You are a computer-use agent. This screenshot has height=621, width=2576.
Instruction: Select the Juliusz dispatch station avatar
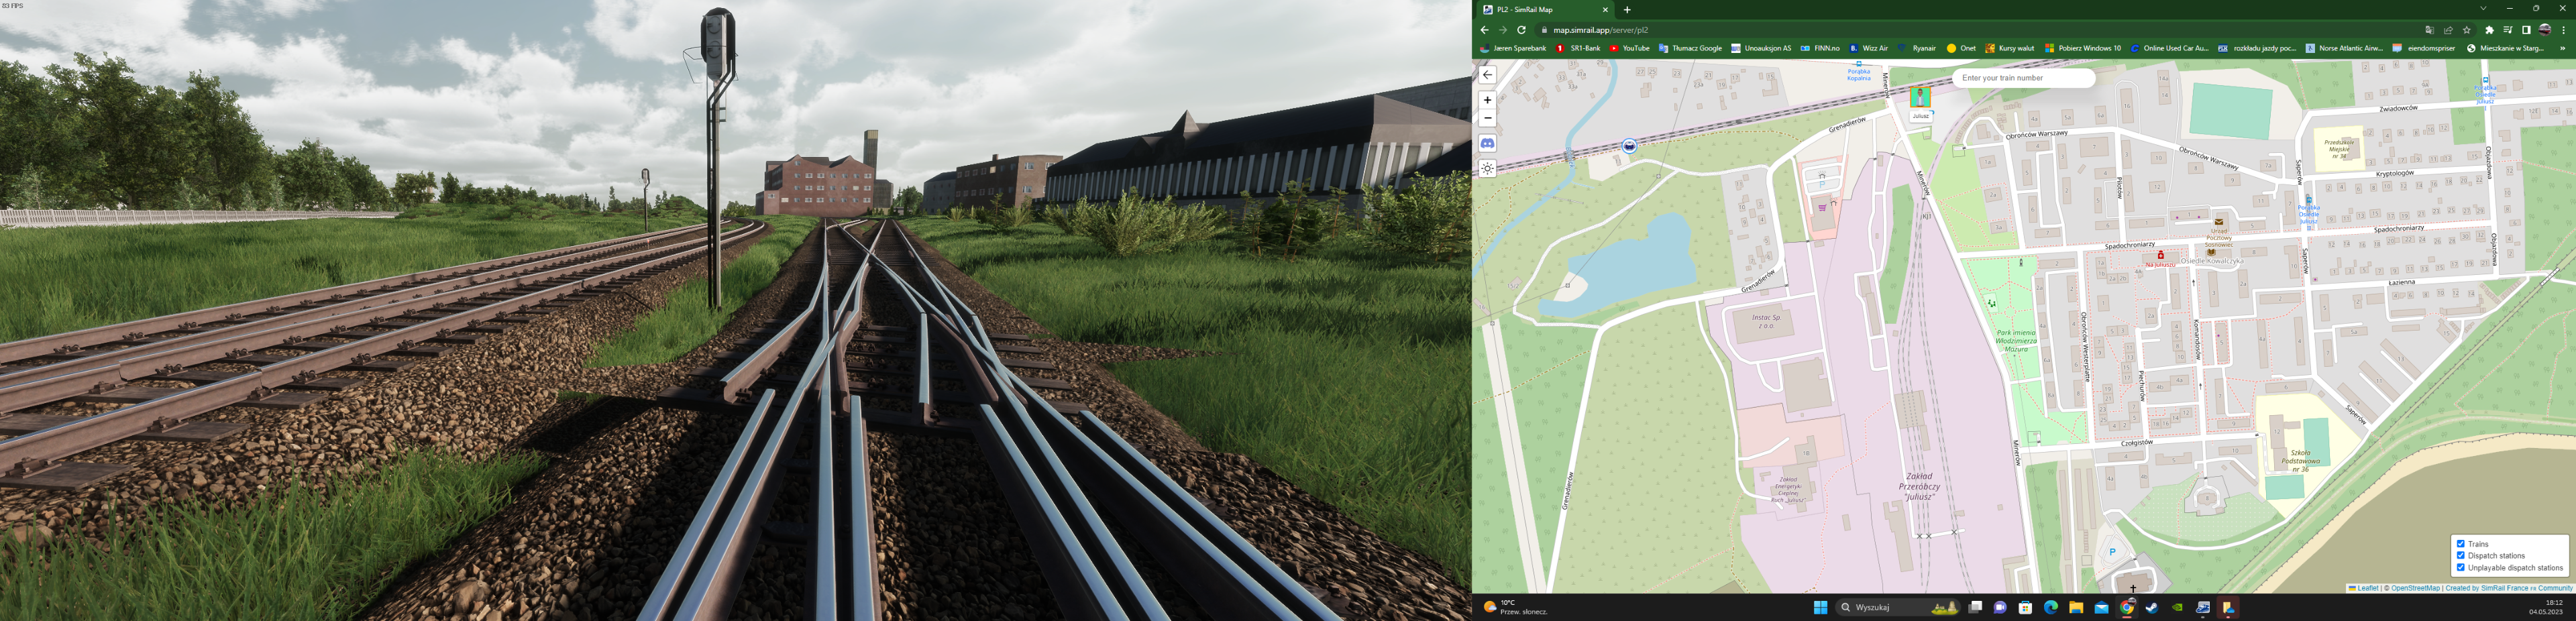[1920, 97]
